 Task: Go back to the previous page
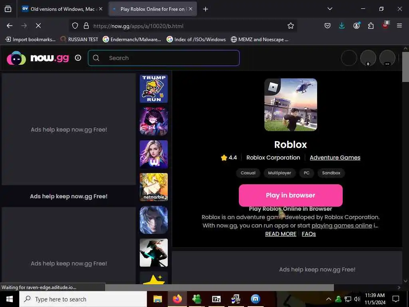(x=10, y=26)
